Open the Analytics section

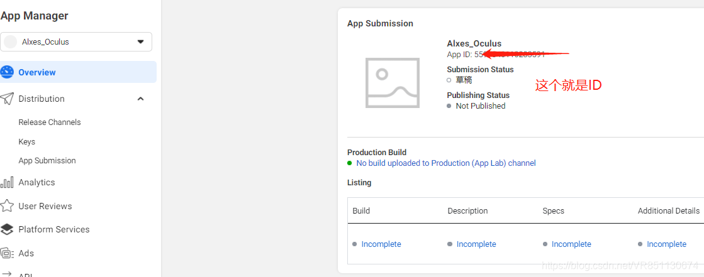[x=36, y=183]
